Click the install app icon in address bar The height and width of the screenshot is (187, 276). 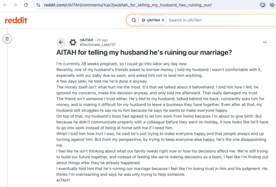263,5
